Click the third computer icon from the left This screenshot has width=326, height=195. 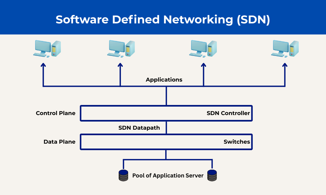point(203,49)
